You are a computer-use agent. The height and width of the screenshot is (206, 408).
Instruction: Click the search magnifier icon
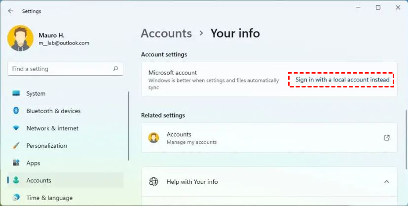tap(115, 69)
